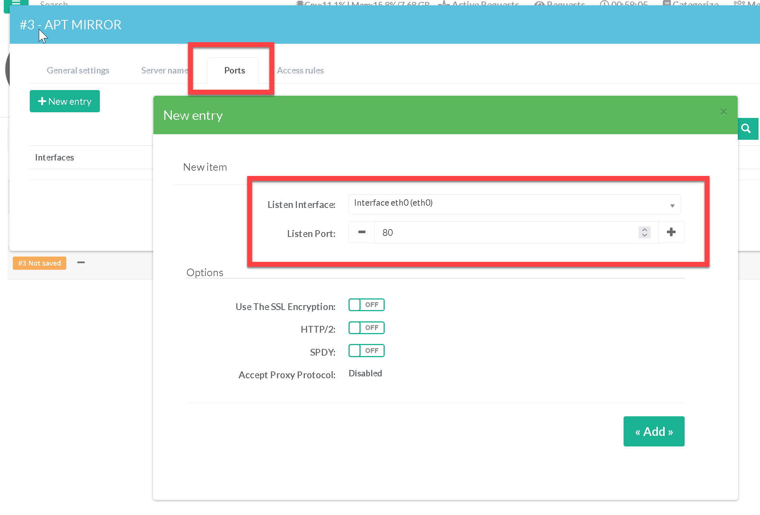Click the magnifier search icon button
Image resolution: width=760 pixels, height=515 pixels.
746,129
